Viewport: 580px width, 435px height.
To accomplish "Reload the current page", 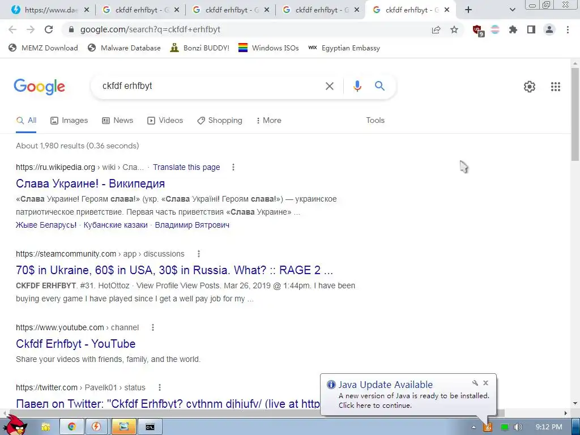I will (x=49, y=29).
